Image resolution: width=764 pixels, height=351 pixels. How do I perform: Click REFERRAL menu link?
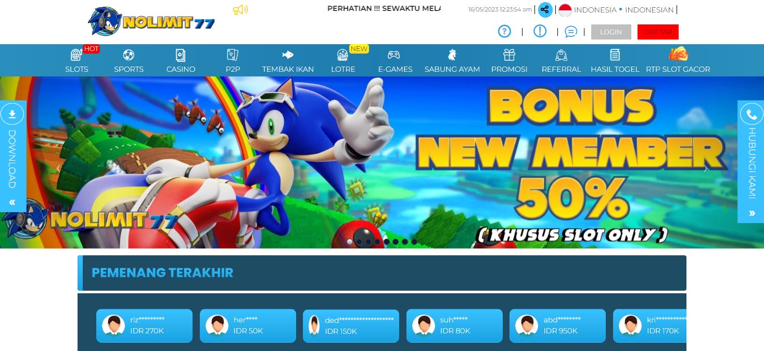tap(561, 69)
